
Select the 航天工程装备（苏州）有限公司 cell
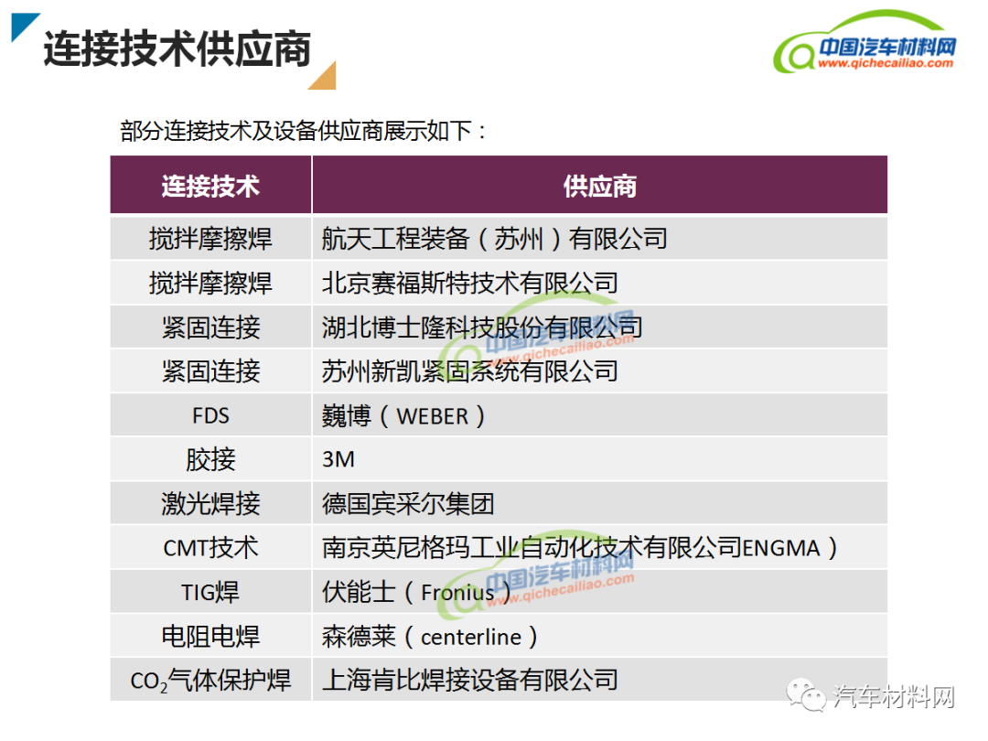click(600, 238)
